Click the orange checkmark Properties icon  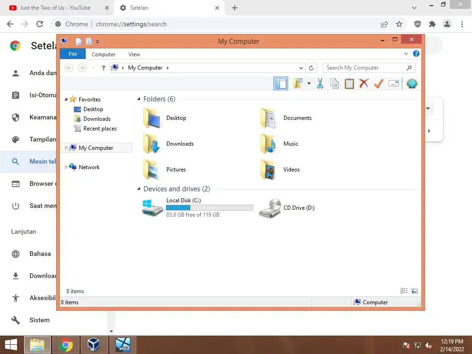tap(379, 83)
